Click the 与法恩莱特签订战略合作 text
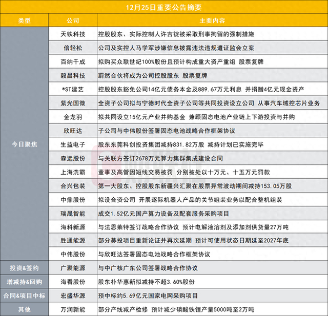The image size is (328, 316). (193, 227)
